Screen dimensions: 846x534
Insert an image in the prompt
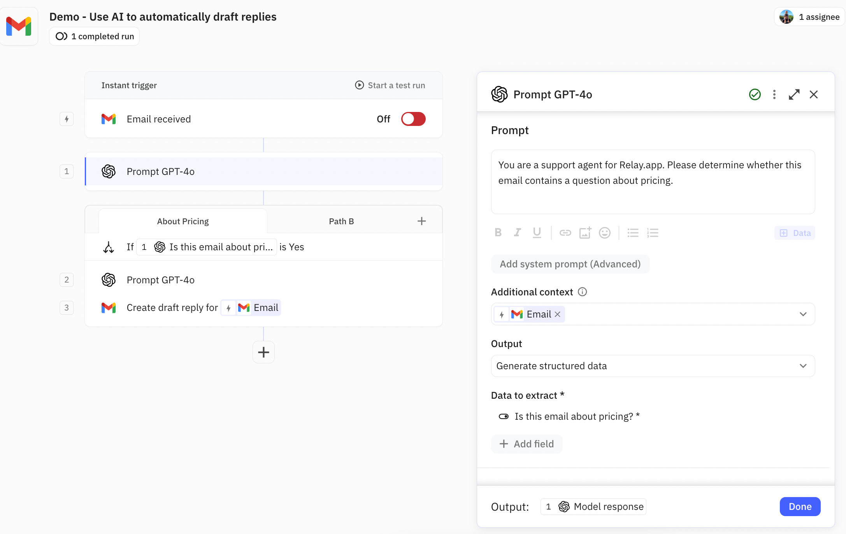point(585,233)
